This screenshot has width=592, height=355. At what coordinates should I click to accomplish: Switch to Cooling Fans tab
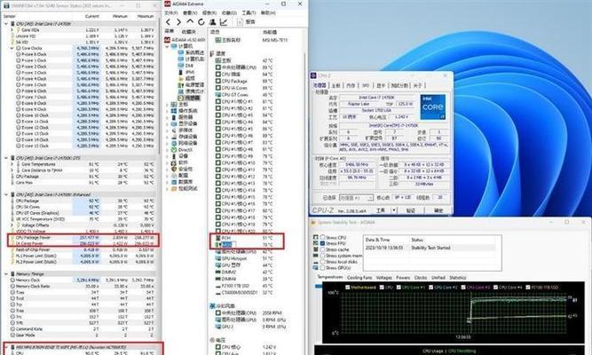[359, 278]
